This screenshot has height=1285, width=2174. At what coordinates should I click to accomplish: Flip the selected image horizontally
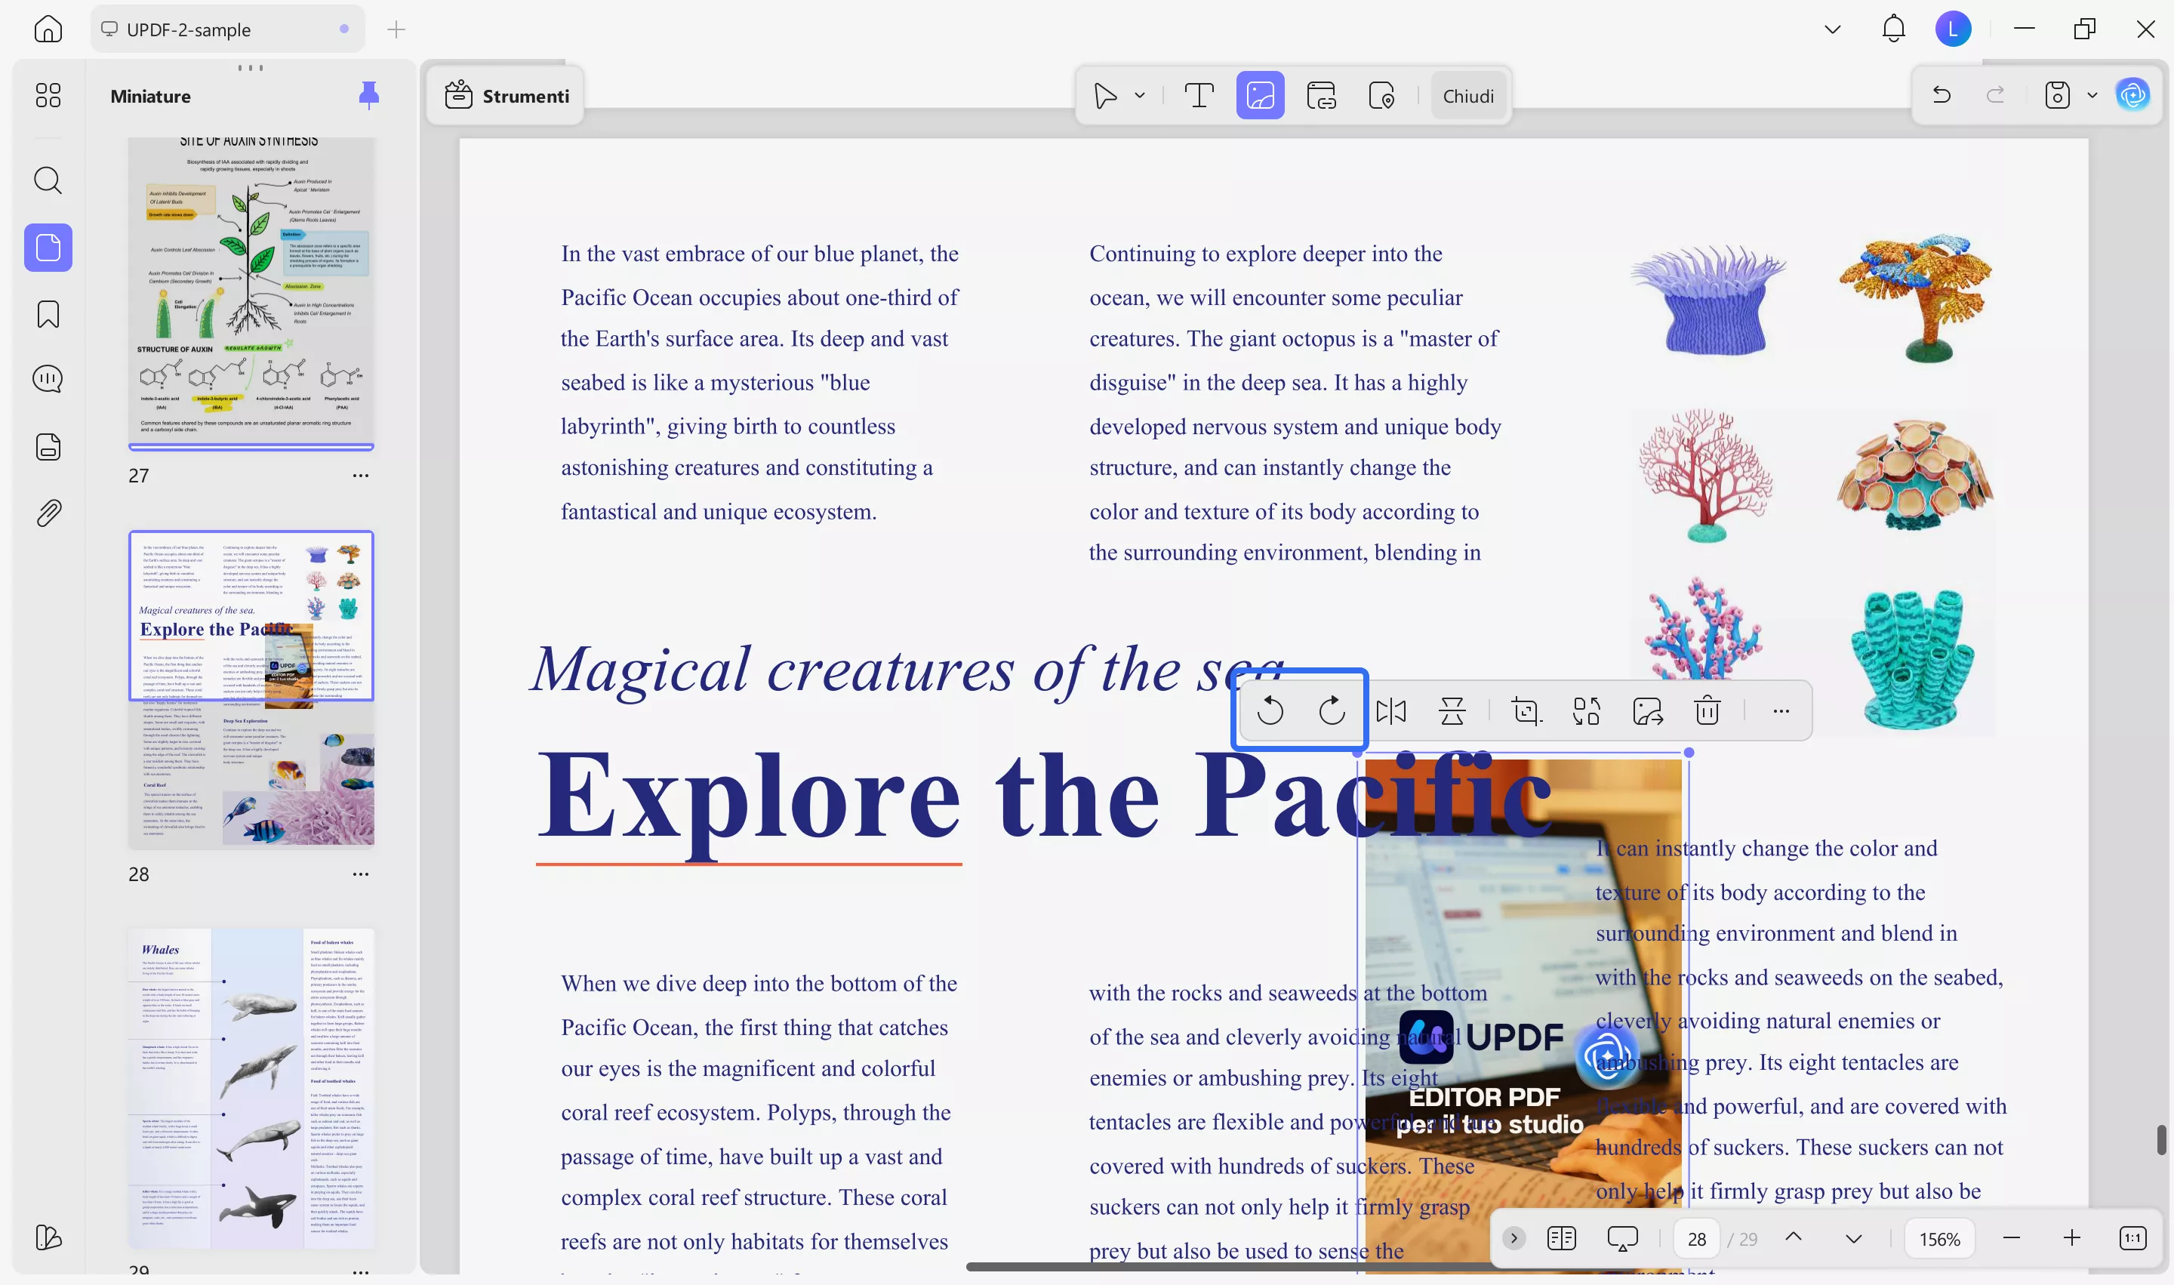click(x=1391, y=710)
